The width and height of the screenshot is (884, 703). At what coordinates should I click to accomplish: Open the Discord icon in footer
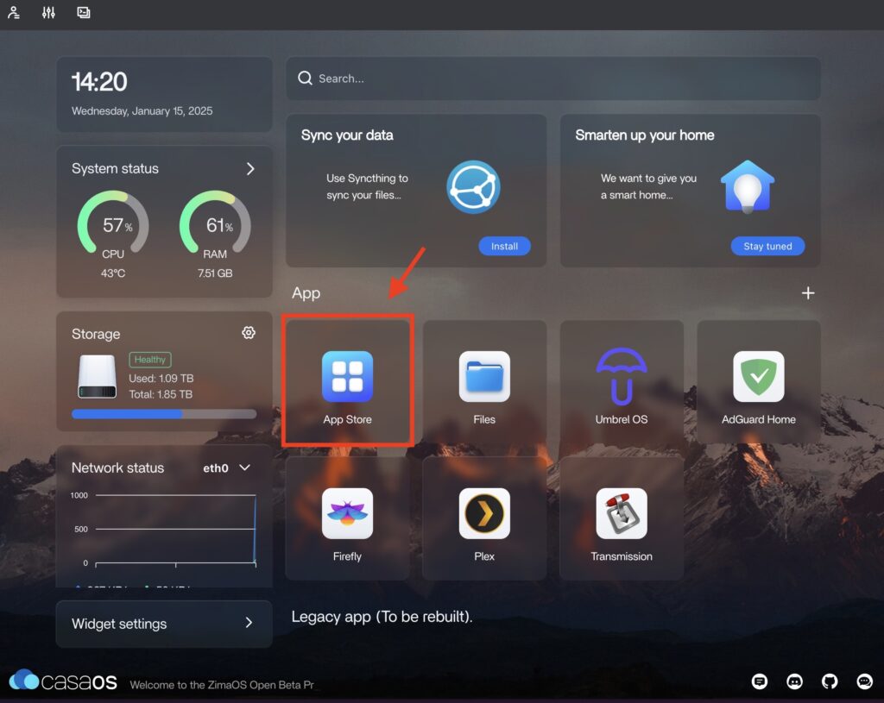pos(794,681)
